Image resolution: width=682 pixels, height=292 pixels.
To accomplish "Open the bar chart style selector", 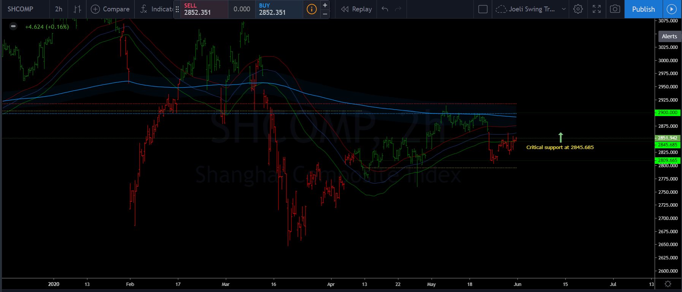I will (77, 9).
